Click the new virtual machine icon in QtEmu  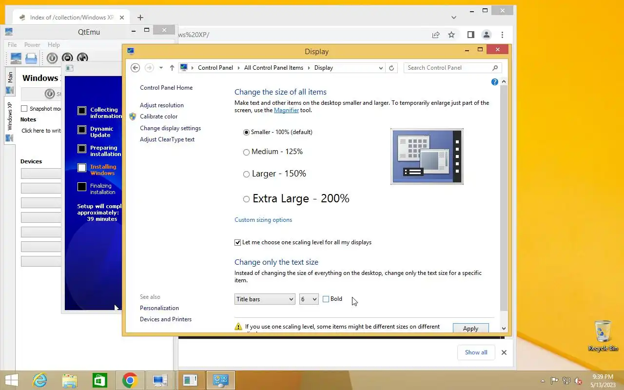click(16, 58)
